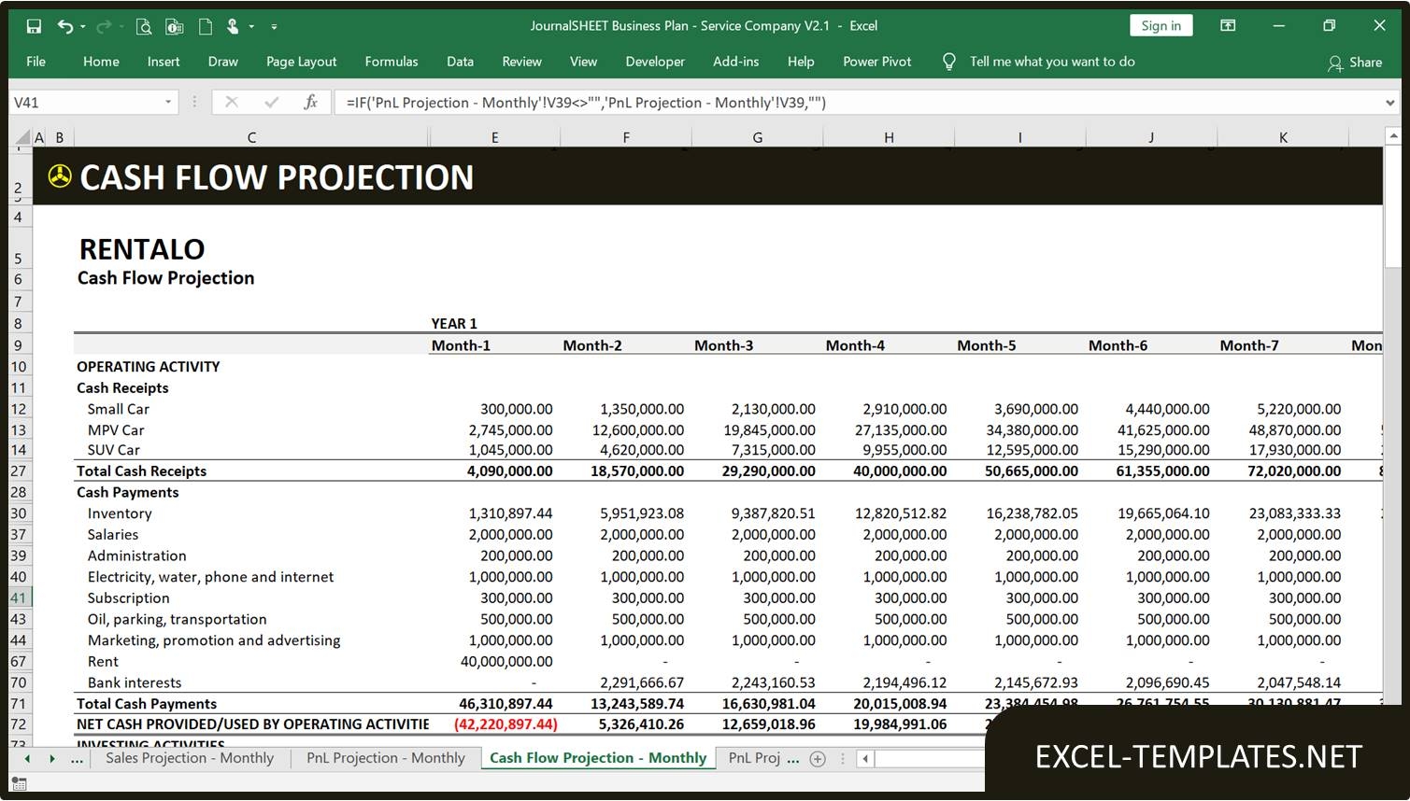Switch to the PnL Projection - Monthly sheet
This screenshot has height=801, width=1410.
coord(386,758)
